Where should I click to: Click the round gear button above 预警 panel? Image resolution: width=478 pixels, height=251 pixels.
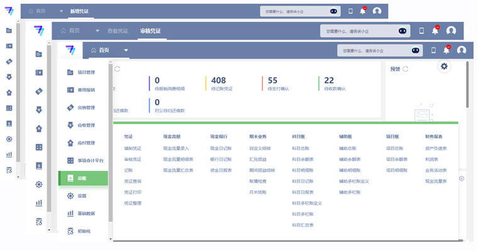click(x=444, y=67)
